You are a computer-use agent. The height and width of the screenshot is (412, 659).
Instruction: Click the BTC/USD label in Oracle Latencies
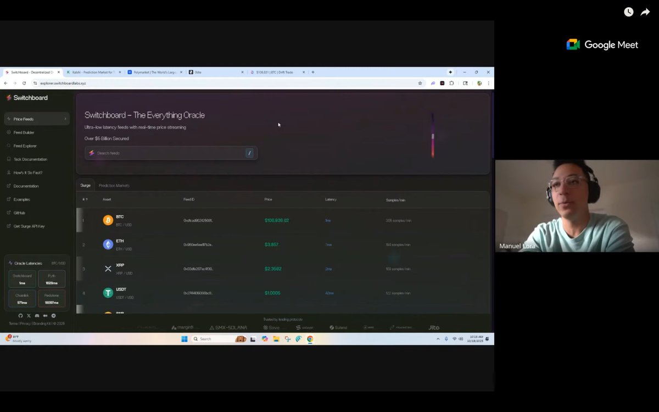coord(58,263)
